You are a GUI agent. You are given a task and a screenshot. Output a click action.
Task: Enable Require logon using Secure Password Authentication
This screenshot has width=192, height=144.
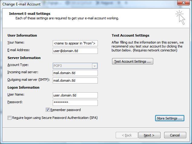point(9,118)
